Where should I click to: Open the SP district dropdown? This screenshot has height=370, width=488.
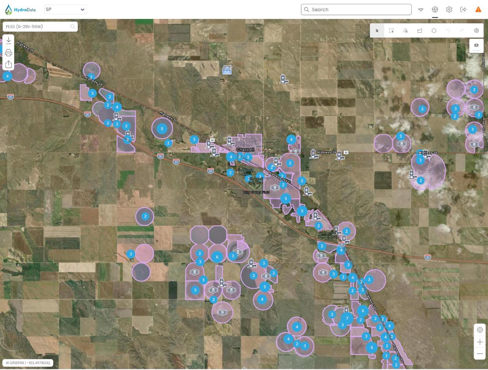66,9
